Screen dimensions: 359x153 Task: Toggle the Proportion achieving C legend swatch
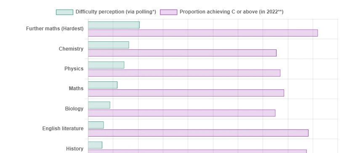pyautogui.click(x=168, y=12)
